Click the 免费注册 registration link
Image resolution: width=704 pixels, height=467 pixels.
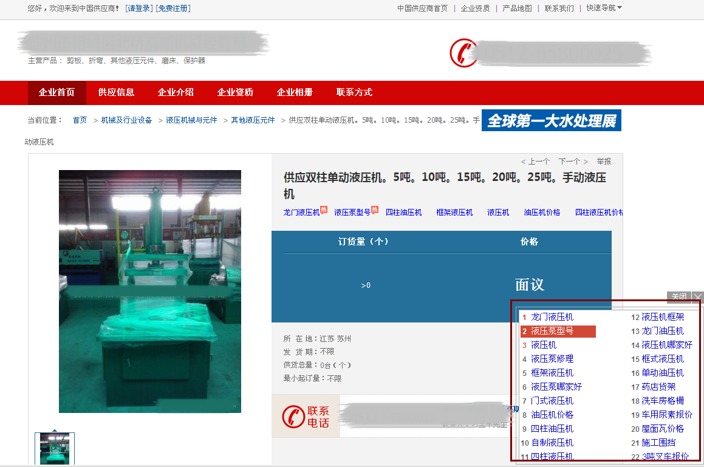pos(172,9)
